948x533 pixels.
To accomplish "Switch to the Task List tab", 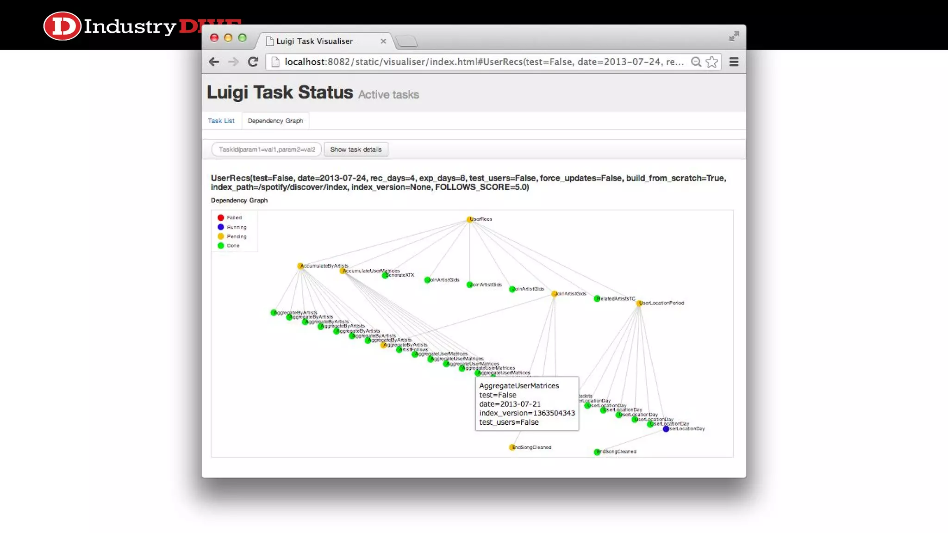I will pyautogui.click(x=221, y=121).
